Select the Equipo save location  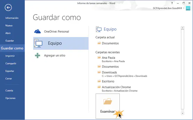[61, 43]
